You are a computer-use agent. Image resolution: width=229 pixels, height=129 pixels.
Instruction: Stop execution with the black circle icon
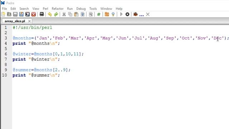(127, 14)
